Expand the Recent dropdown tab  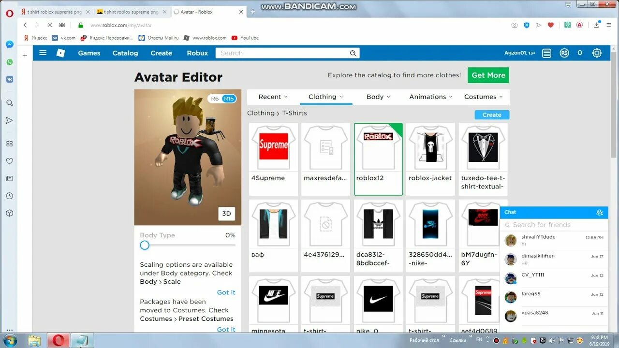[273, 97]
